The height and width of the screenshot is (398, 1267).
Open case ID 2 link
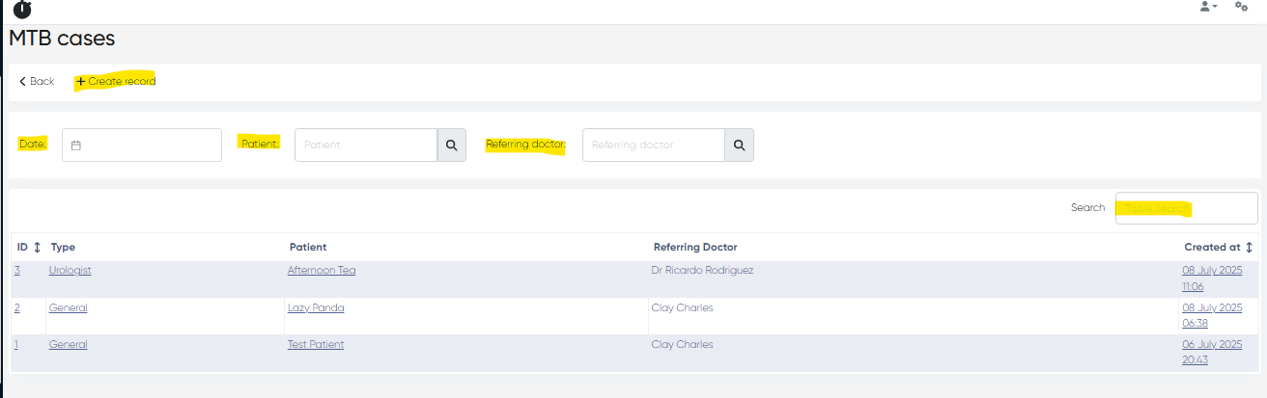click(16, 308)
